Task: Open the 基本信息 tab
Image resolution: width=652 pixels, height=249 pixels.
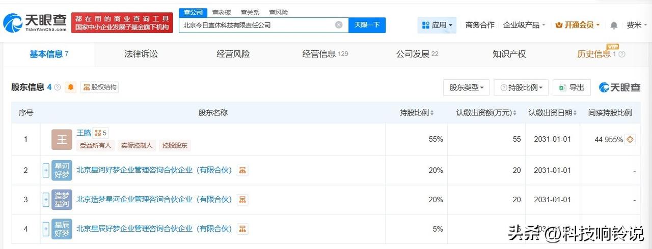Action: click(49, 54)
